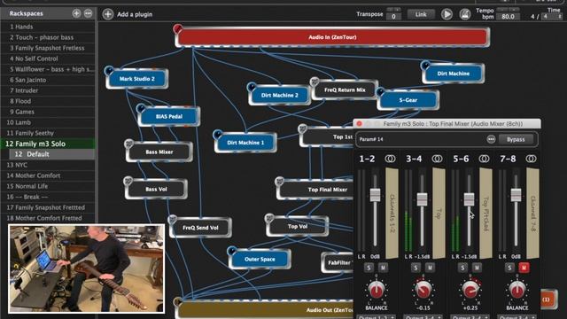
Task: Solo mixer channel 5-6
Action: click(x=462, y=268)
